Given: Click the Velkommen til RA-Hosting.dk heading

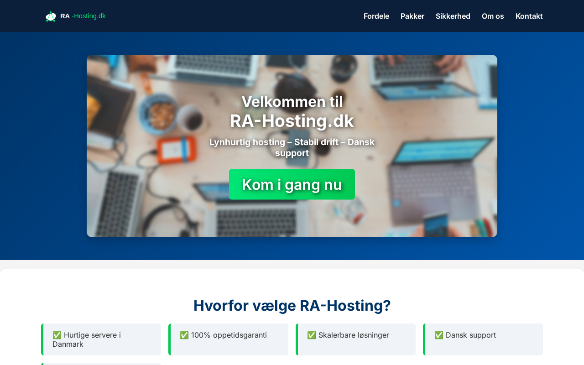Looking at the screenshot, I should click(x=292, y=111).
